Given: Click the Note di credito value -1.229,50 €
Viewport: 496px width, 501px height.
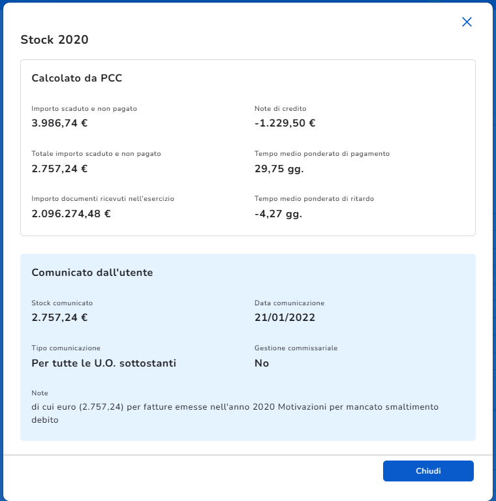Looking at the screenshot, I should point(285,123).
